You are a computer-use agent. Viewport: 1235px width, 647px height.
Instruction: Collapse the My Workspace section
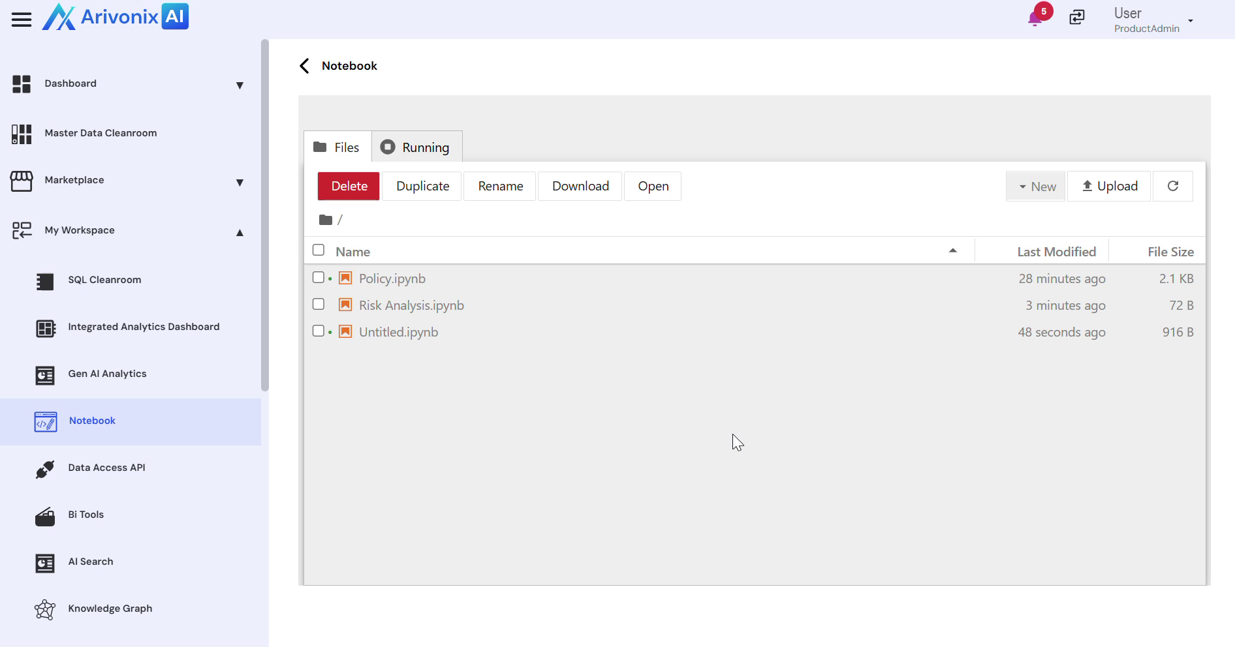(x=240, y=232)
